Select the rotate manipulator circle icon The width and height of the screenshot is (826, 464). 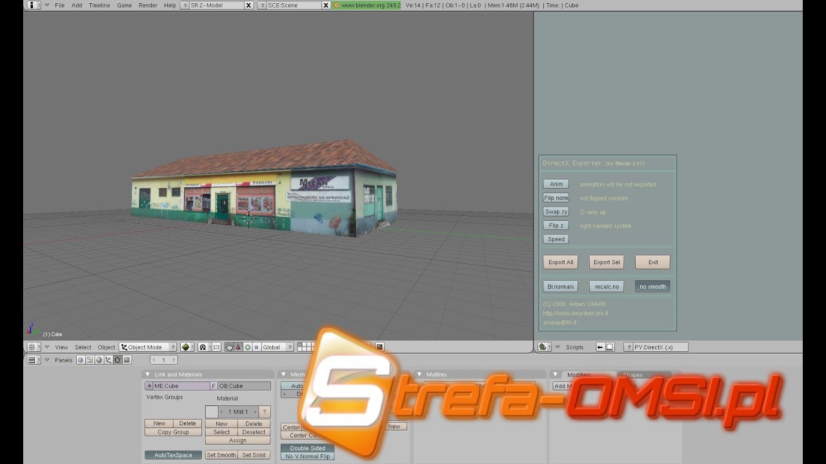(247, 347)
